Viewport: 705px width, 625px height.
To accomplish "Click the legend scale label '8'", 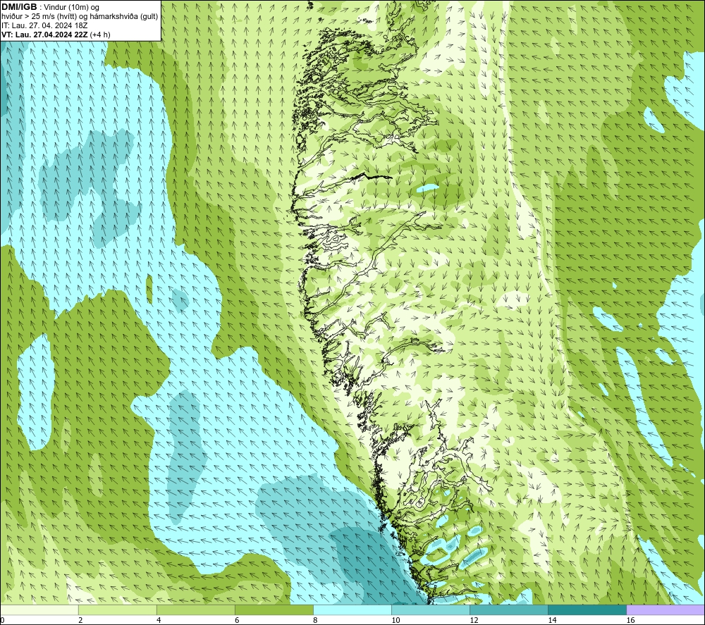I will 315,621.
